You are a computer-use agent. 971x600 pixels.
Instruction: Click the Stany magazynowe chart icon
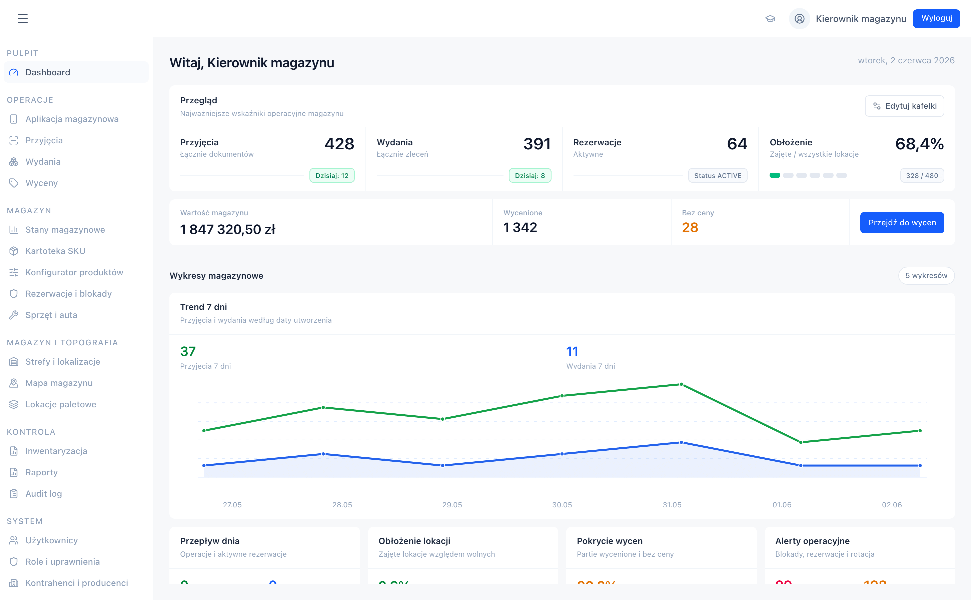[x=14, y=230]
